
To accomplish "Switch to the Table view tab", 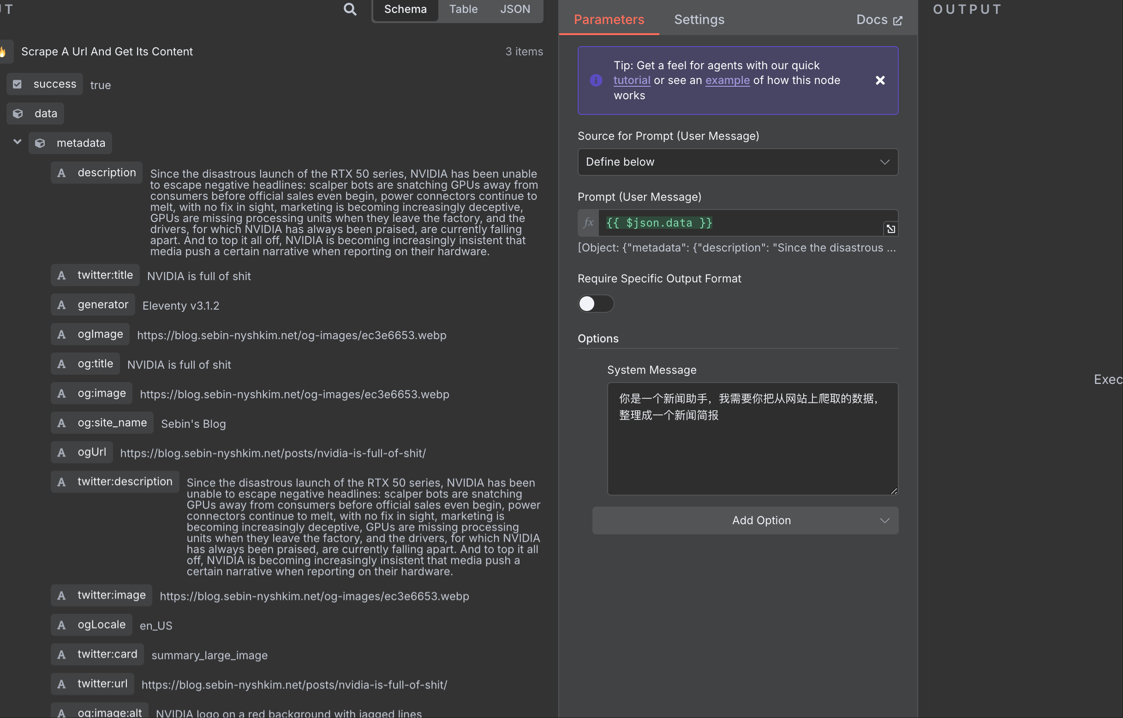I will 463,9.
